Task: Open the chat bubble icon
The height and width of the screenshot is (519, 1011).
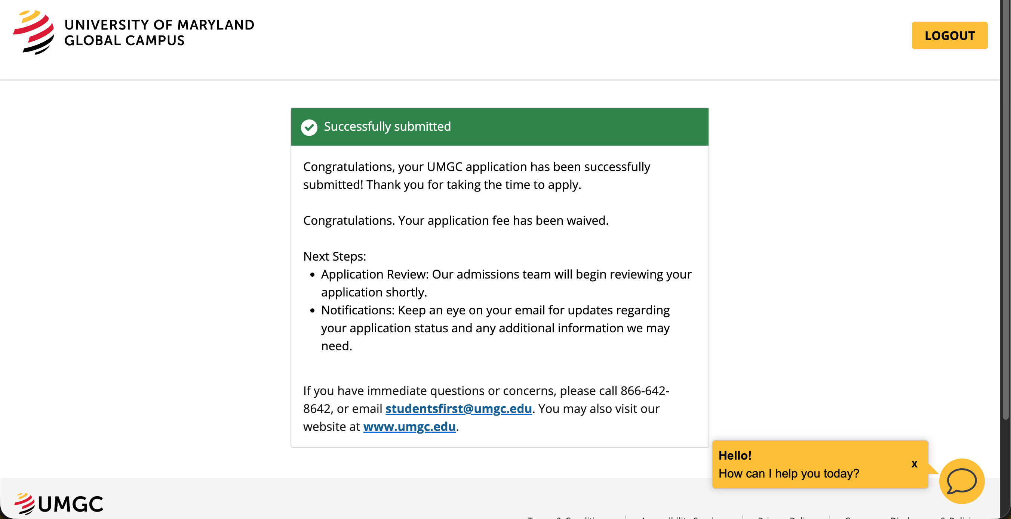Action: point(962,481)
